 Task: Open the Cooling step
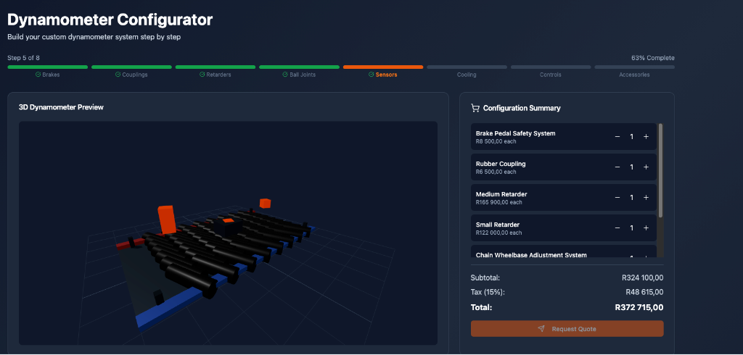point(467,75)
